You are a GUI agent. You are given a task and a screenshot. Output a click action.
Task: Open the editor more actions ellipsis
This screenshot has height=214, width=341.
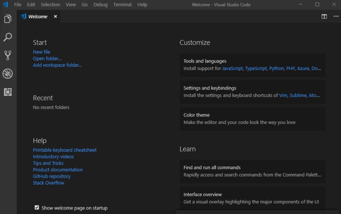[336, 16]
